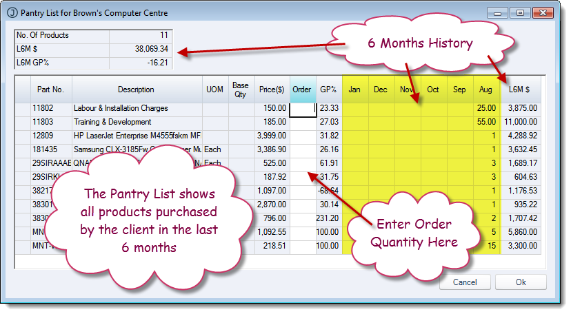Click the No. Of Products value 11
Screen dimensions: 571x314
tap(164, 35)
